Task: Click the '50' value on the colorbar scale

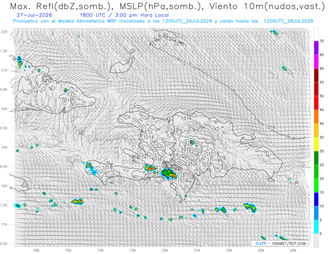Action: 322,96
